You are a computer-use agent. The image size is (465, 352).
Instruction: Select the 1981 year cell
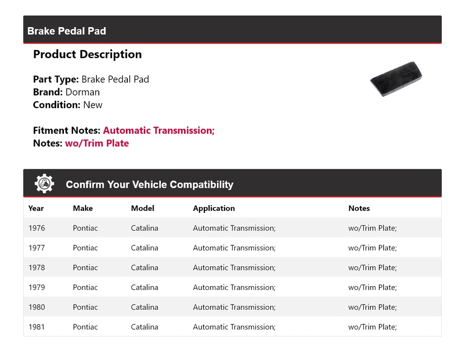[37, 327]
